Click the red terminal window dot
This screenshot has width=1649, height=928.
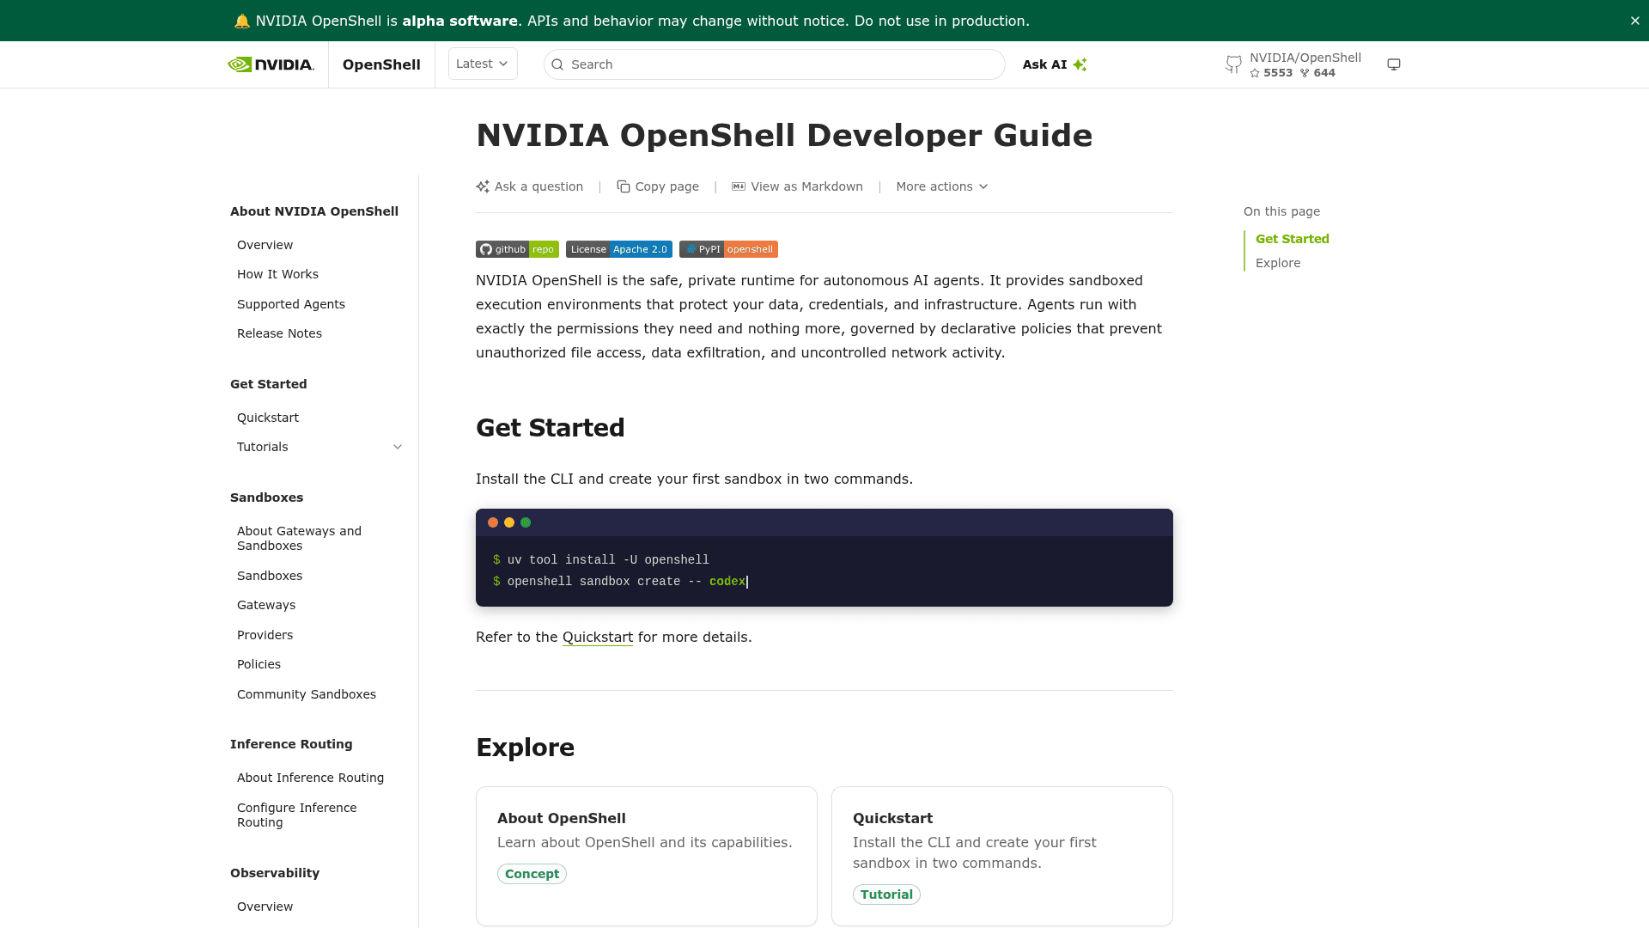493,522
